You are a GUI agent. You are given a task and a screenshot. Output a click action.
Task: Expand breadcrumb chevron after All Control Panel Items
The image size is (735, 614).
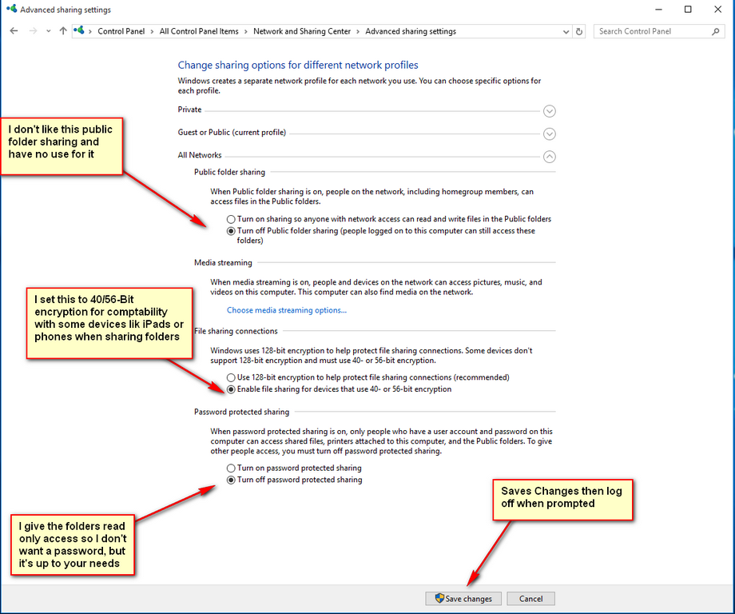245,31
